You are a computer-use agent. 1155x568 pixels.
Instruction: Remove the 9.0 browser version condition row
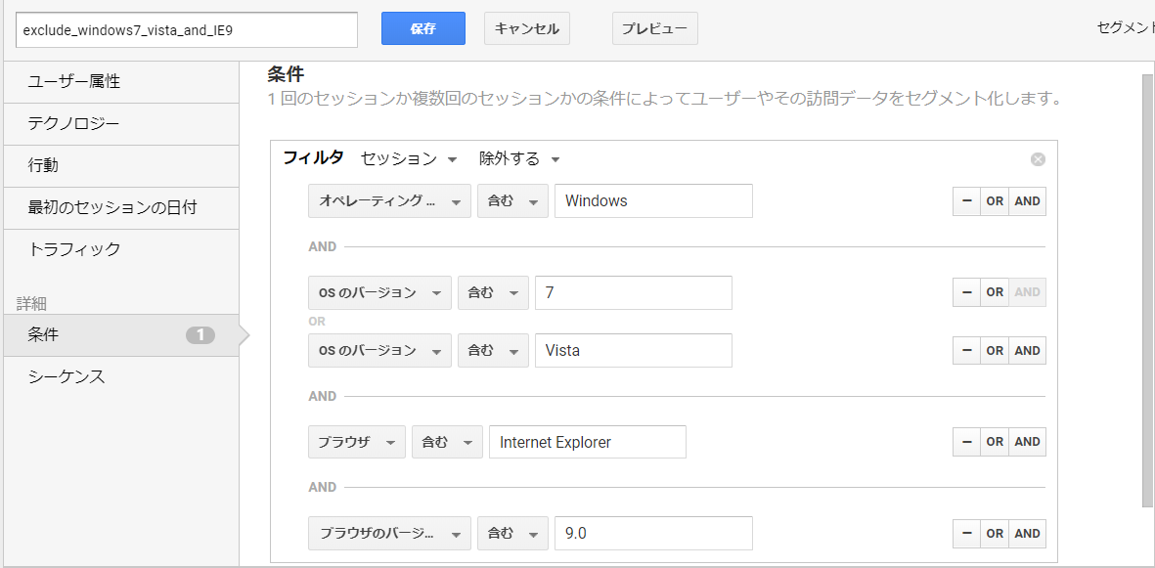(966, 534)
